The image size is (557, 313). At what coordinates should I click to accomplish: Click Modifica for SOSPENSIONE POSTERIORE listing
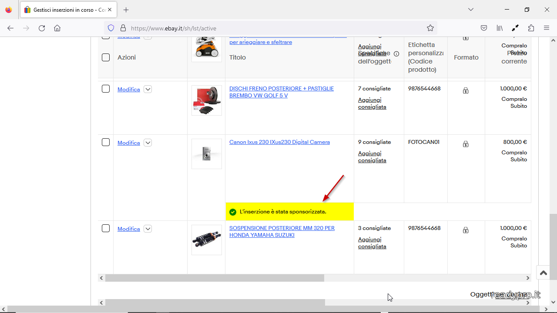tap(129, 229)
